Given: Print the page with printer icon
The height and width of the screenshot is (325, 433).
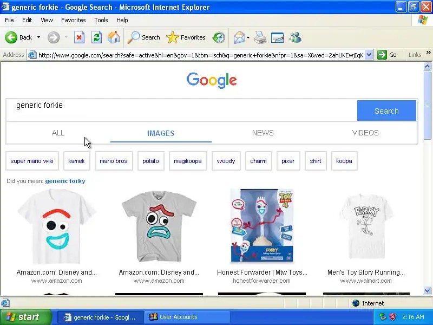Looking at the screenshot, I should 260,37.
